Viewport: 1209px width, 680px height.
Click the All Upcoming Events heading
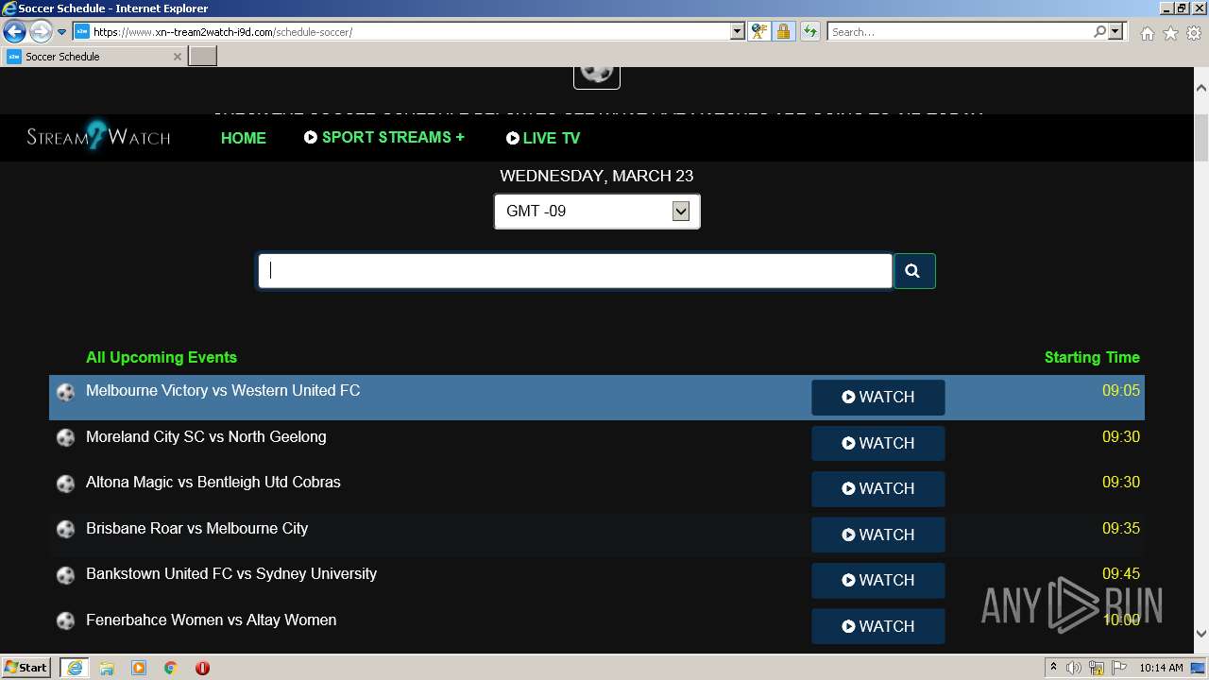pos(162,357)
